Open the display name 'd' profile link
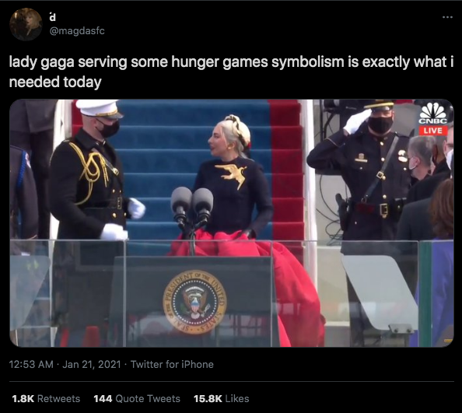The height and width of the screenshot is (413, 462). (x=52, y=18)
